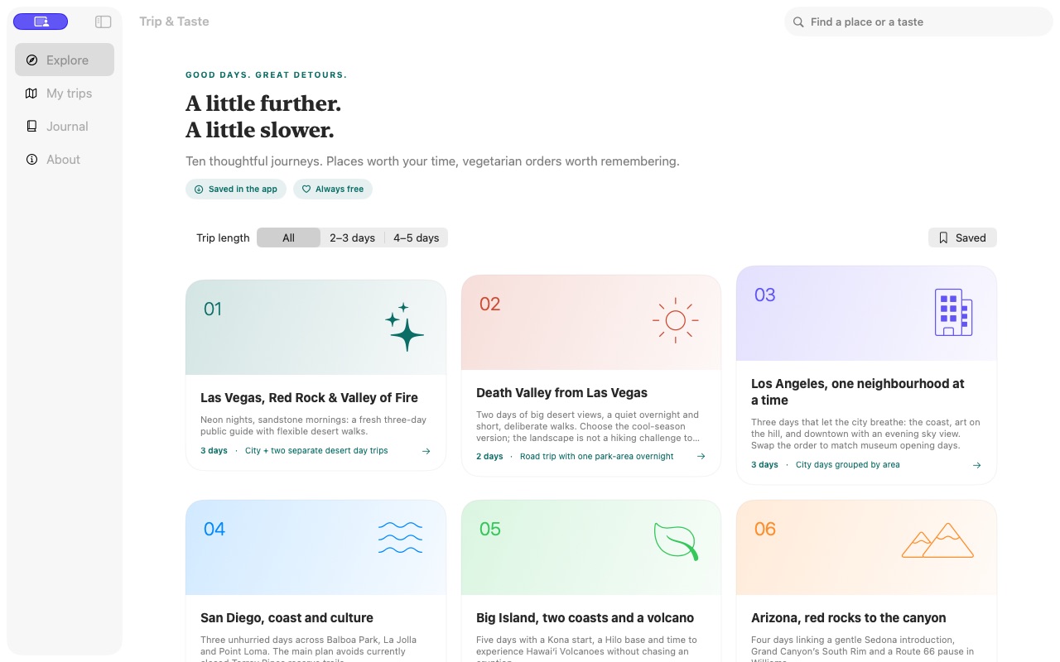
Task: Click the leaf icon on card 05
Action: click(676, 541)
